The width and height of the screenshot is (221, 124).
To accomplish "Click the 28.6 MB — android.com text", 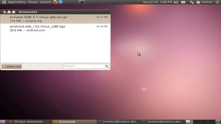I will click(x=27, y=30).
